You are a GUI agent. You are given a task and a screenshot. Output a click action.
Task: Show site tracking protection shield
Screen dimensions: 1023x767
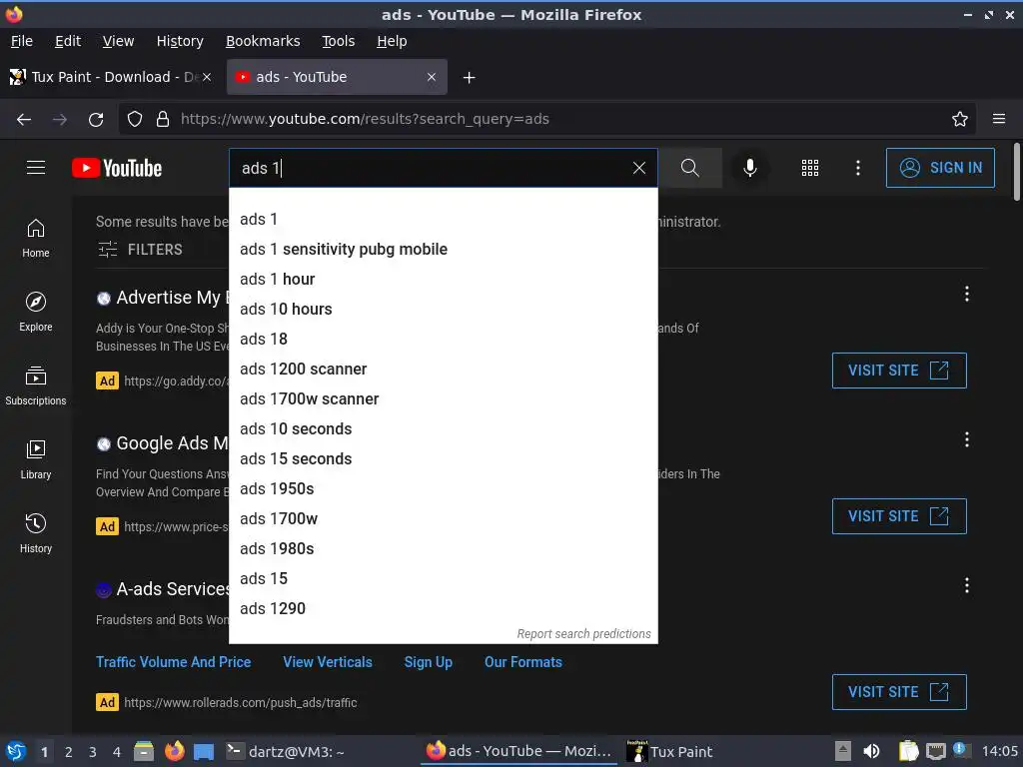(x=135, y=119)
